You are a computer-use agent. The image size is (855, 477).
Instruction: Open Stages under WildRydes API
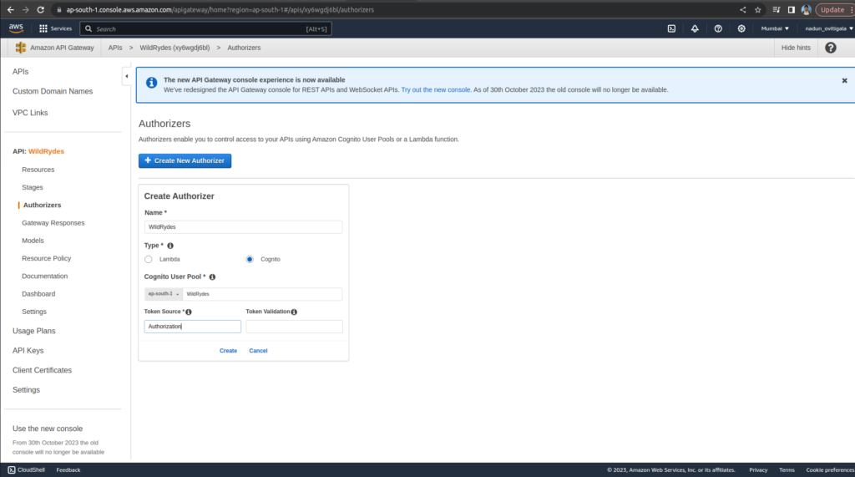point(33,187)
